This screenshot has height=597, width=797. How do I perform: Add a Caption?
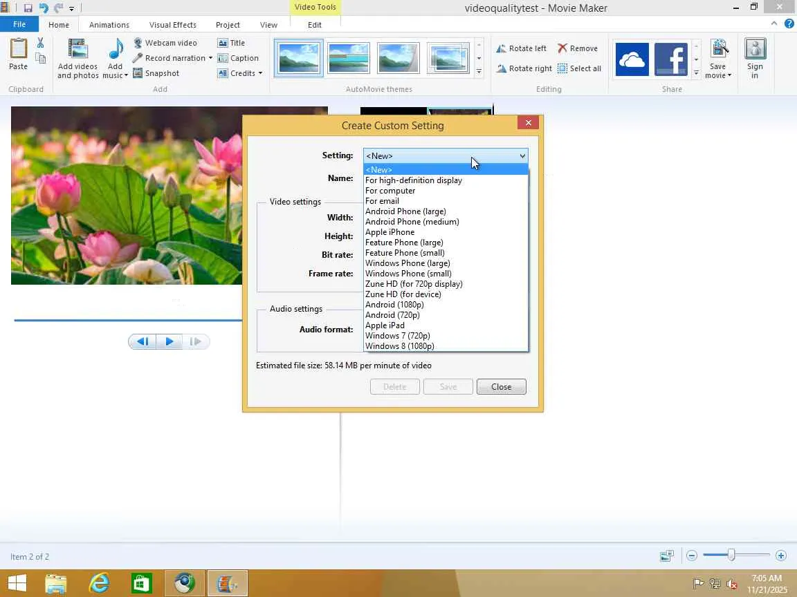click(x=238, y=58)
